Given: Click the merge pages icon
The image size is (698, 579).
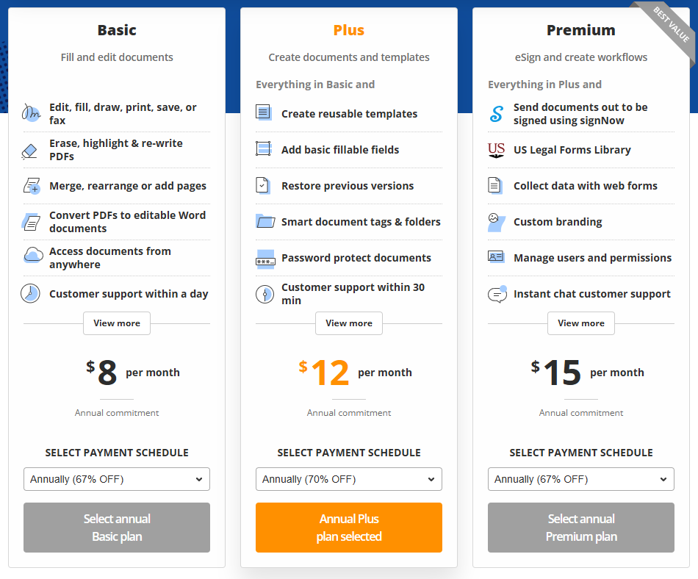Looking at the screenshot, I should click(x=31, y=187).
